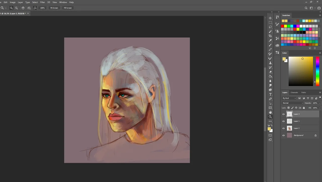Toggle Resize Windows to Fit option
The width and height of the screenshot is (322, 182).
[x=23, y=8]
